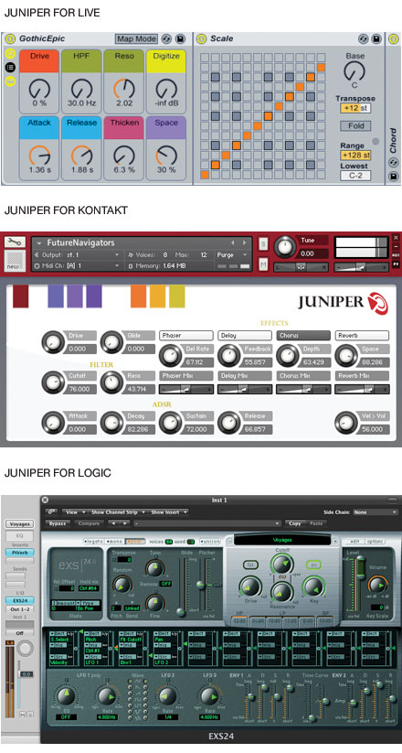The width and height of the screenshot is (402, 753).
Task: Click the Kontakt Tune knob
Action: [284, 248]
